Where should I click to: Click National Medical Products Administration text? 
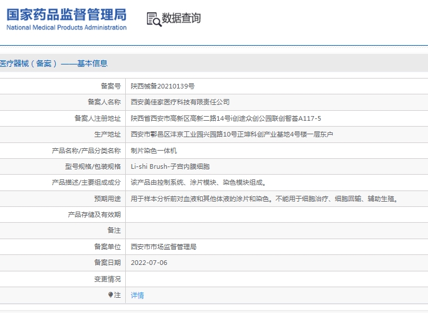[66, 28]
